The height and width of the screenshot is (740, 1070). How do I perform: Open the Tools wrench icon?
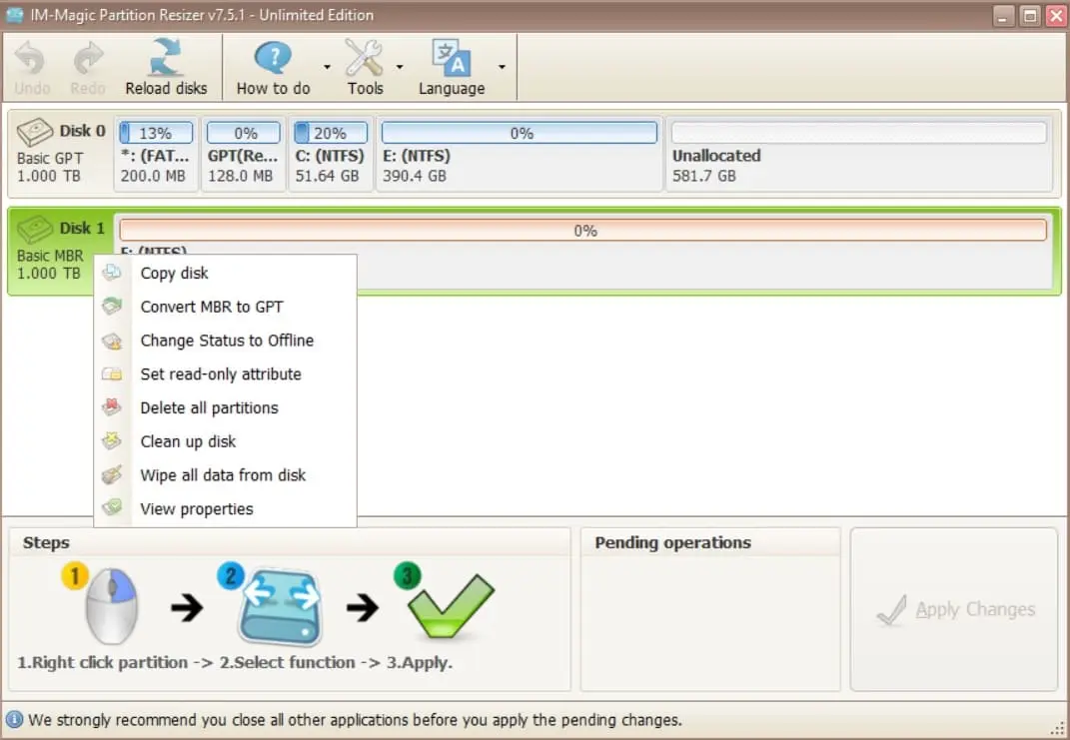tap(365, 57)
